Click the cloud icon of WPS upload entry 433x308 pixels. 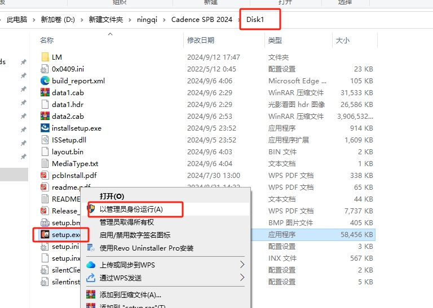coord(91,265)
